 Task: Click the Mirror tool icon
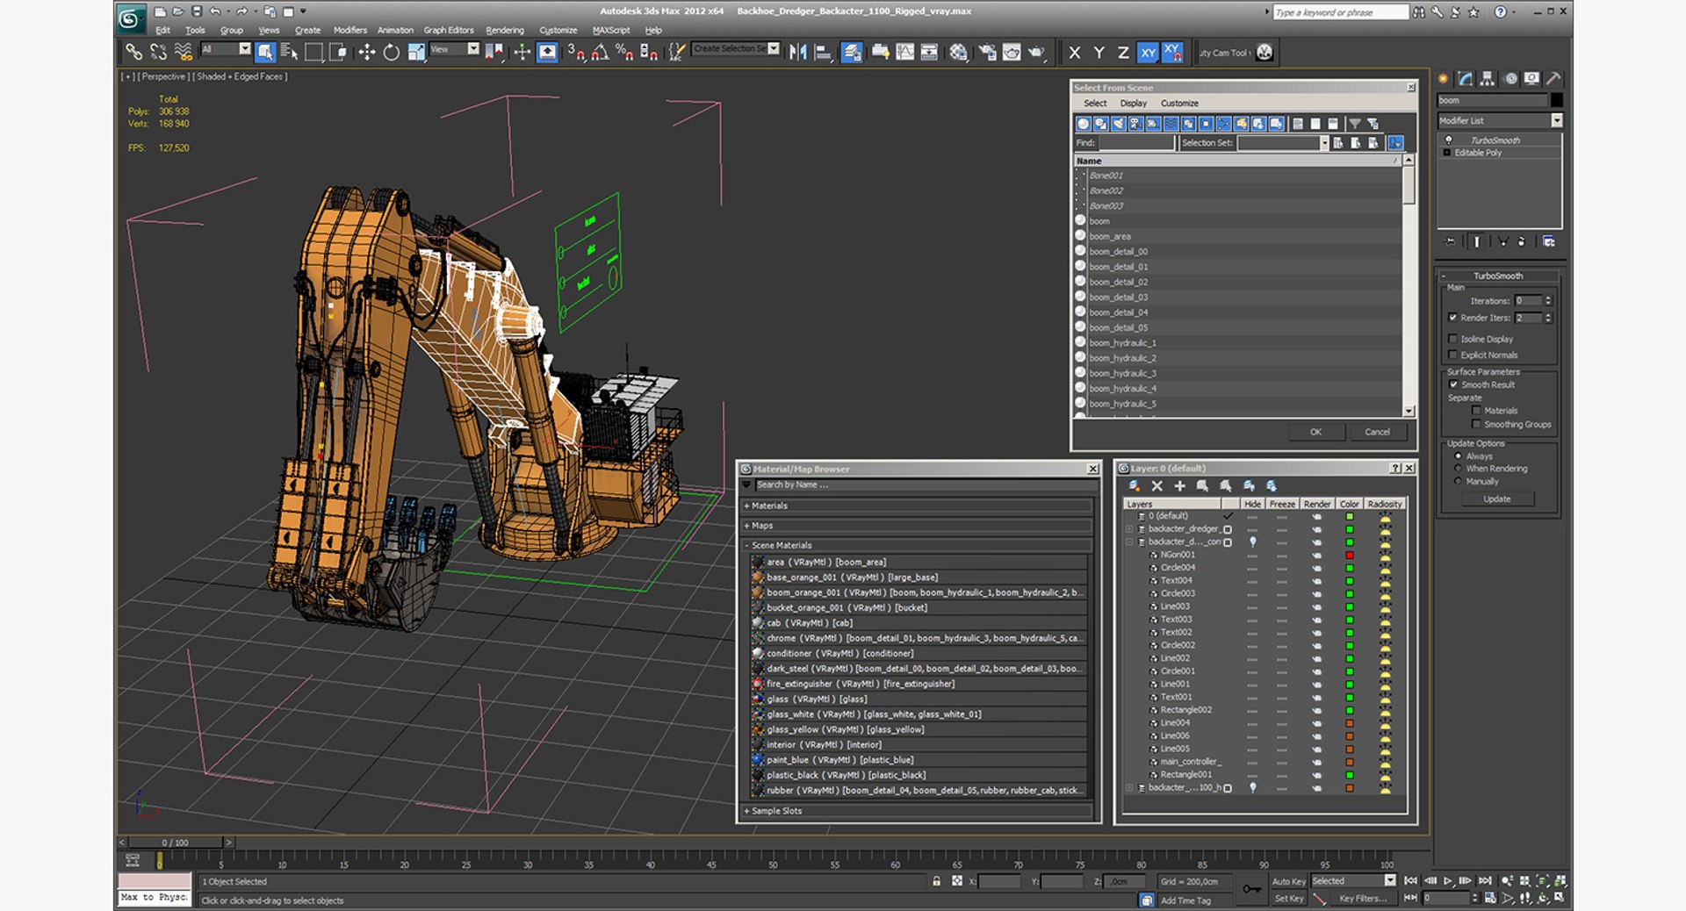pos(797,53)
